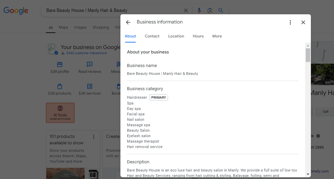
Task: Switch to the Contact tab
Action: [152, 36]
